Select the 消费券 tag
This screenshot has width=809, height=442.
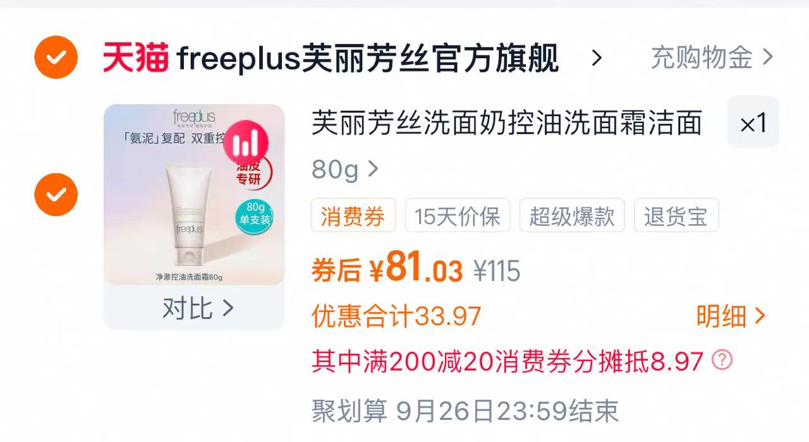[353, 216]
